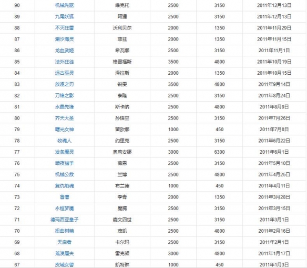Click the value 6300 in row 77
307x268 pixels.
click(x=220, y=152)
